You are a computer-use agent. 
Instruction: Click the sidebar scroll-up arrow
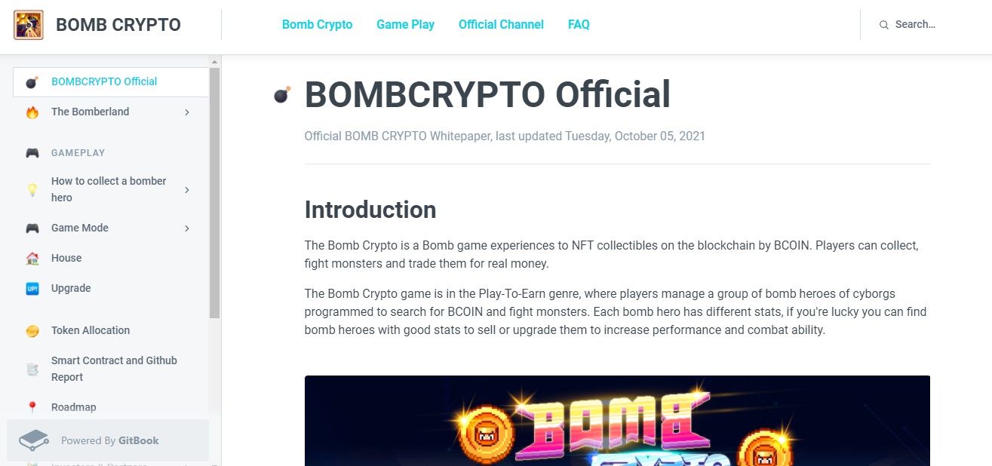214,62
